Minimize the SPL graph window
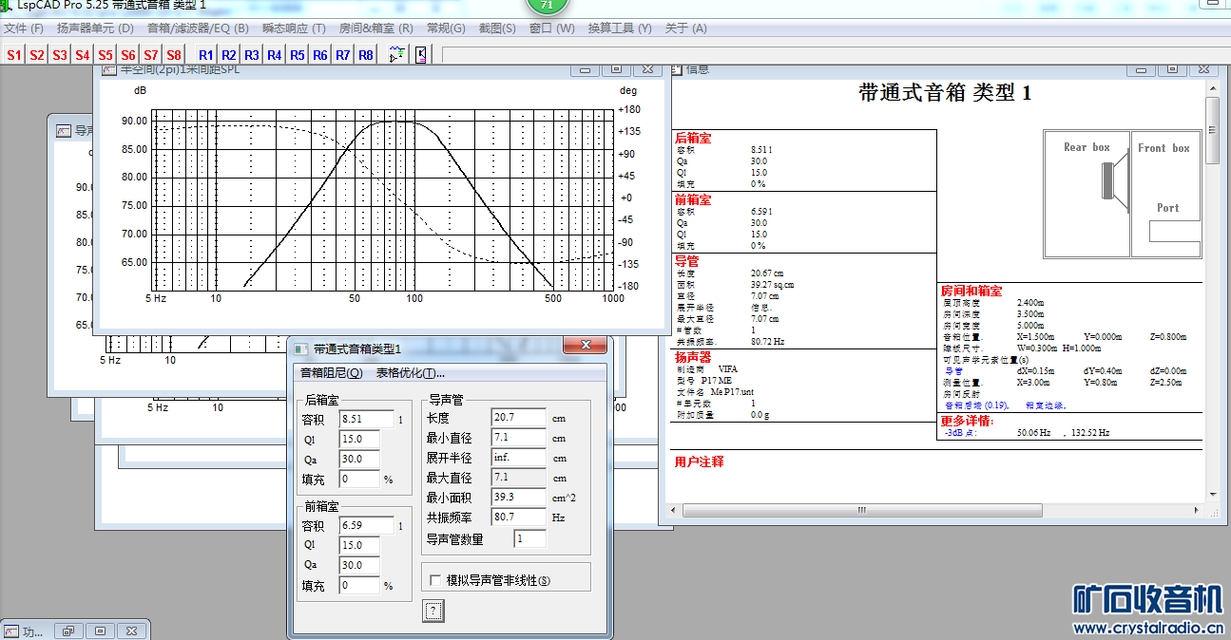Image resolution: width=1231 pixels, height=640 pixels. [585, 69]
